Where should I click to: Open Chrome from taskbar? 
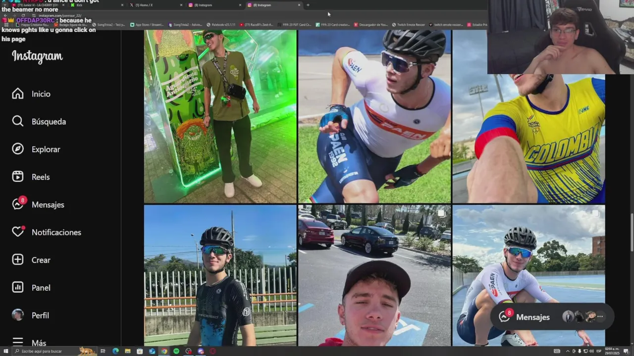(164, 351)
